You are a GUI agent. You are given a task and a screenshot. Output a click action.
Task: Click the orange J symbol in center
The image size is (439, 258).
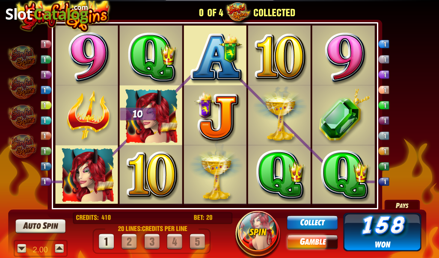[217, 117]
